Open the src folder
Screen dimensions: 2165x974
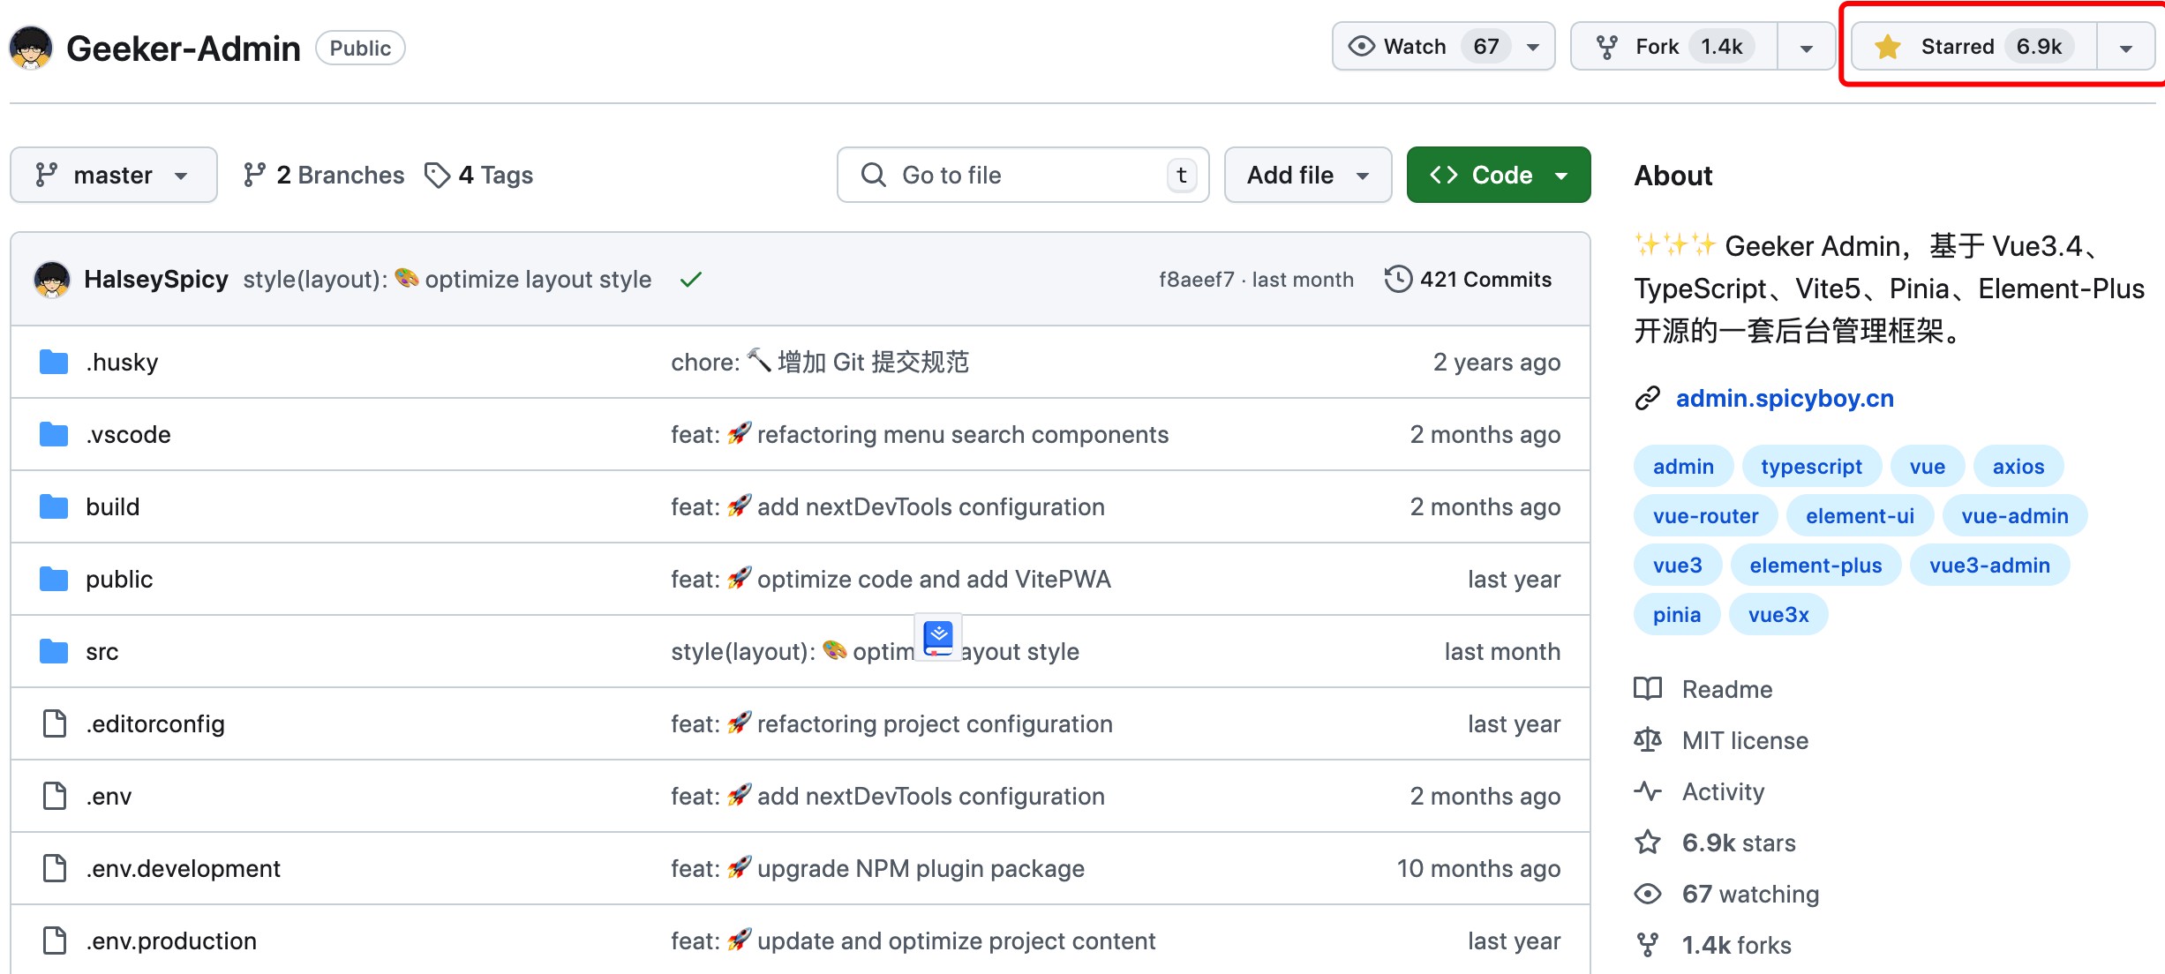click(x=102, y=651)
